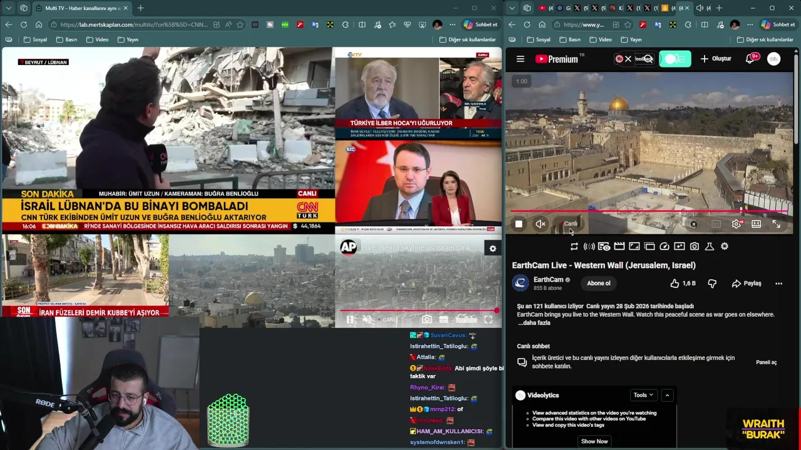Click Sohbet et Copilot button in the Multi TV window
The width and height of the screenshot is (801, 450).
pos(480,24)
